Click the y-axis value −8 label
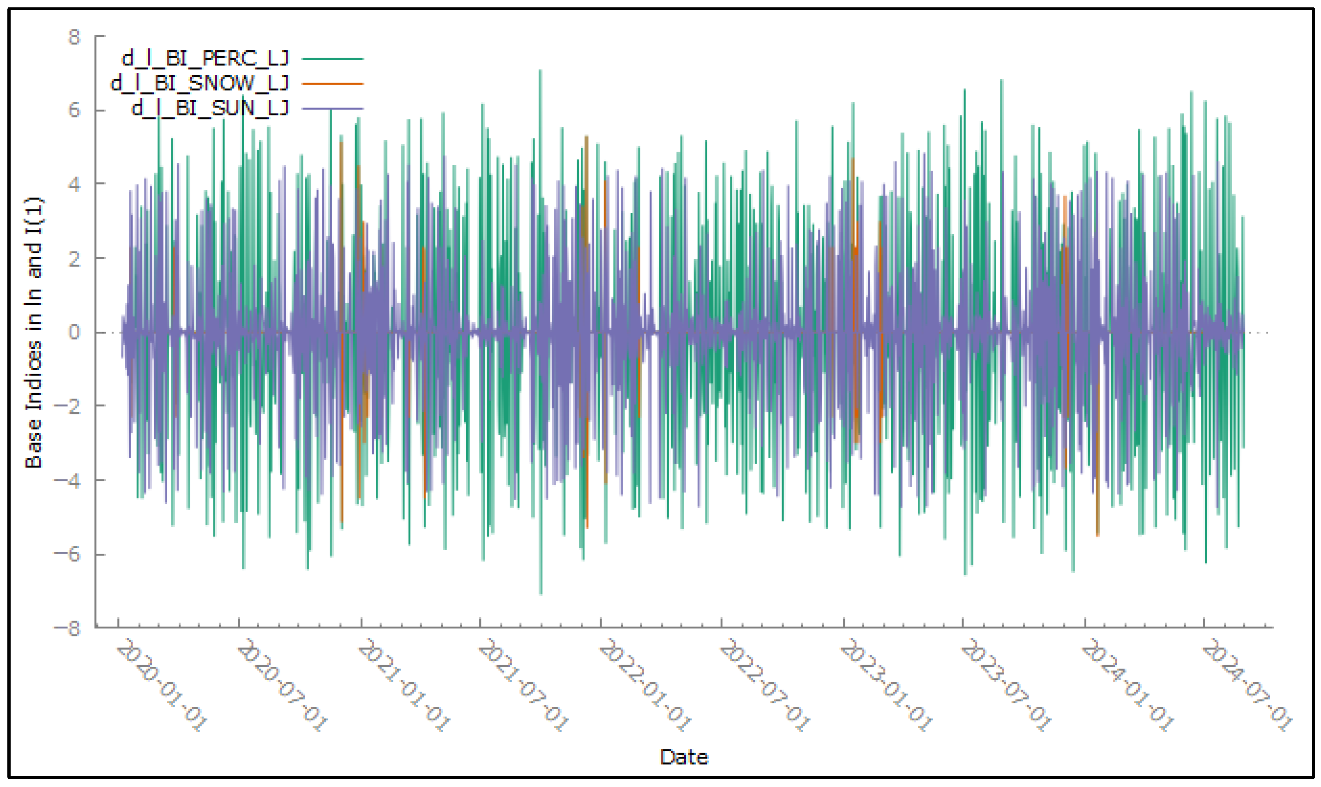 click(67, 629)
